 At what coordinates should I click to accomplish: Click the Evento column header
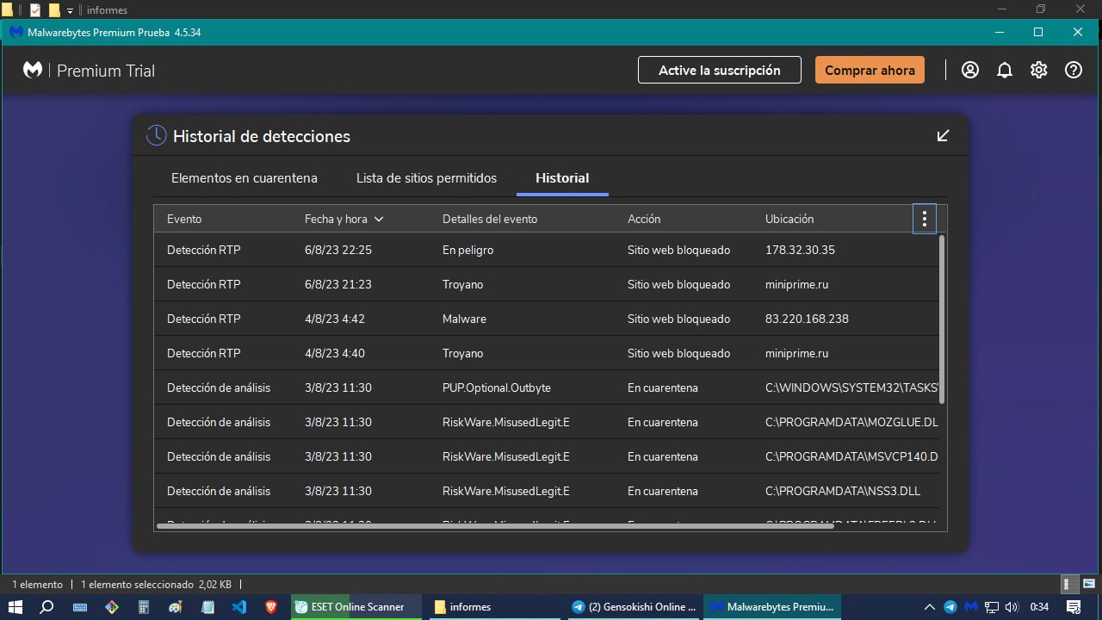[184, 219]
